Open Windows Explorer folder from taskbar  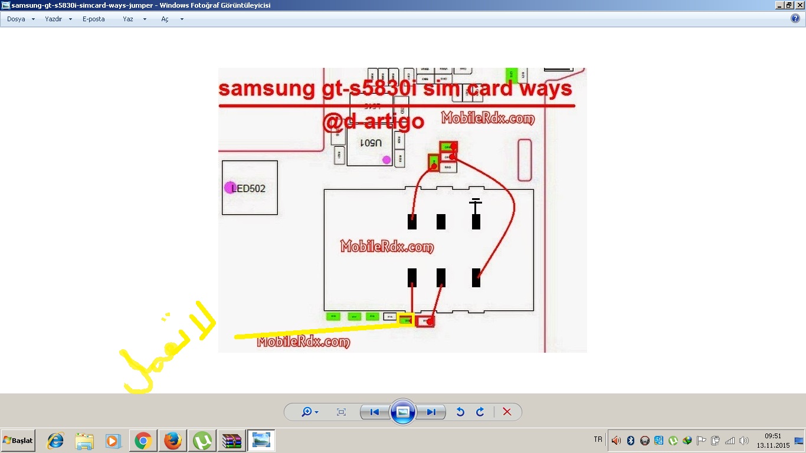(84, 441)
